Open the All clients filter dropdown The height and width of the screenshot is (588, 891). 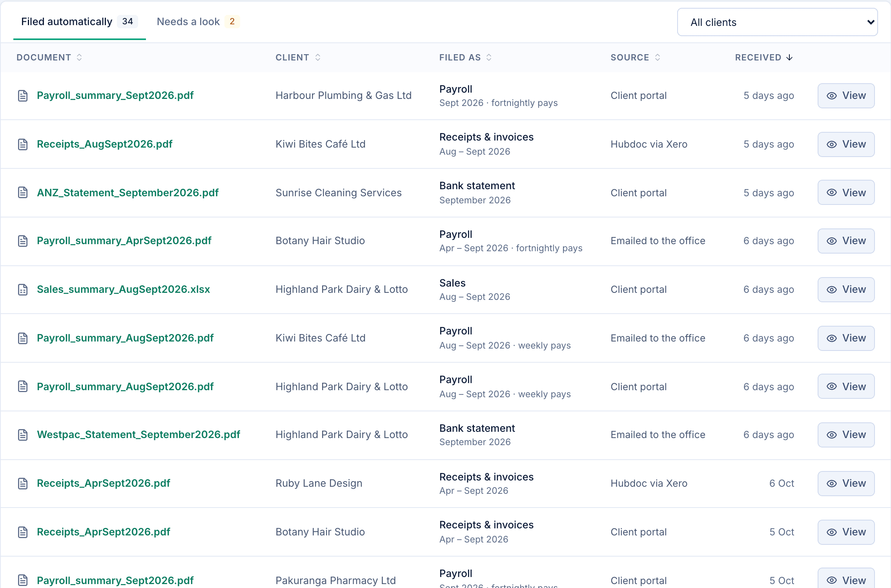point(777,22)
